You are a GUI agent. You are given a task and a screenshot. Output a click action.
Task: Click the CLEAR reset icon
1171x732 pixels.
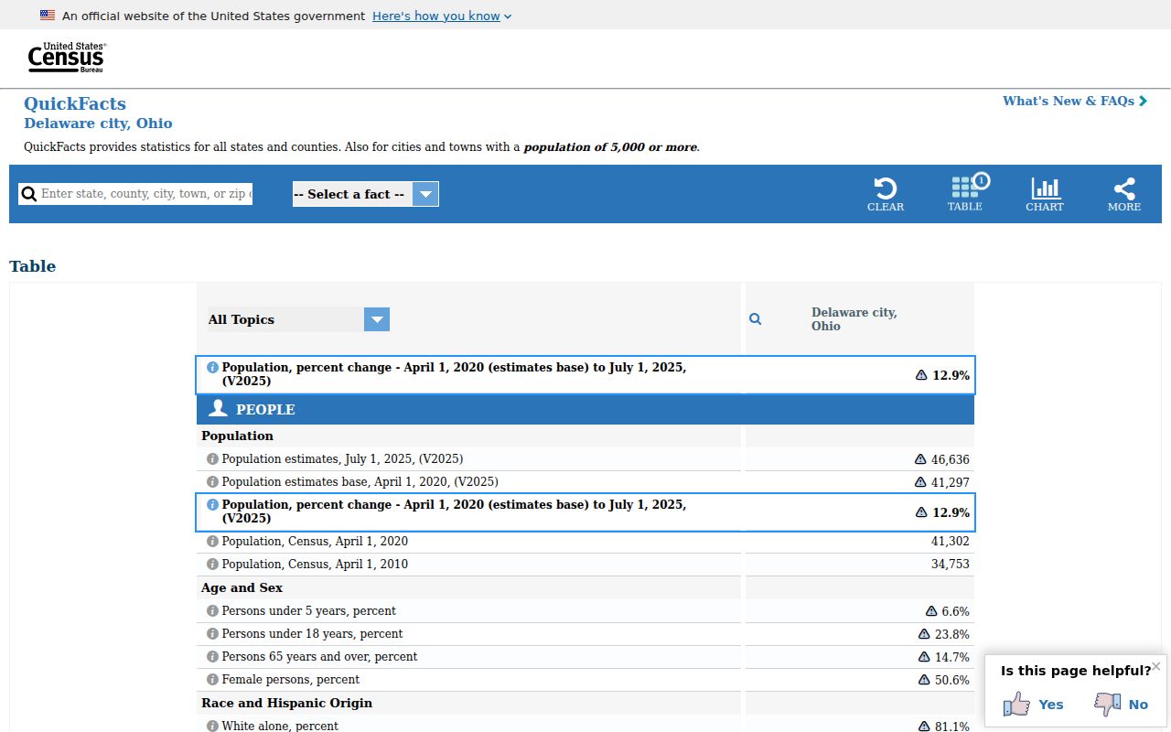(886, 194)
